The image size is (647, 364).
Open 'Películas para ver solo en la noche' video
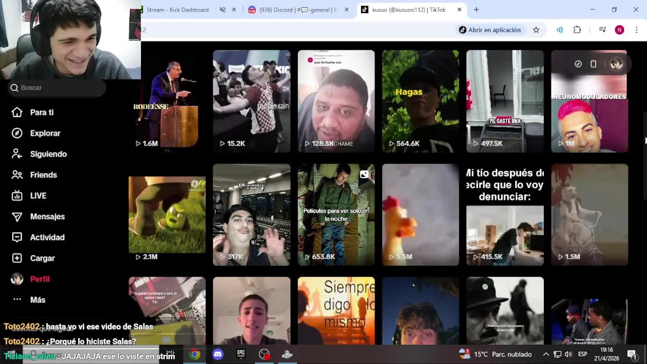336,215
